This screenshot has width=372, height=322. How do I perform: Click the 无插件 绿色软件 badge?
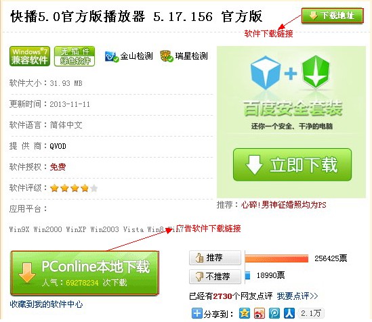75,56
